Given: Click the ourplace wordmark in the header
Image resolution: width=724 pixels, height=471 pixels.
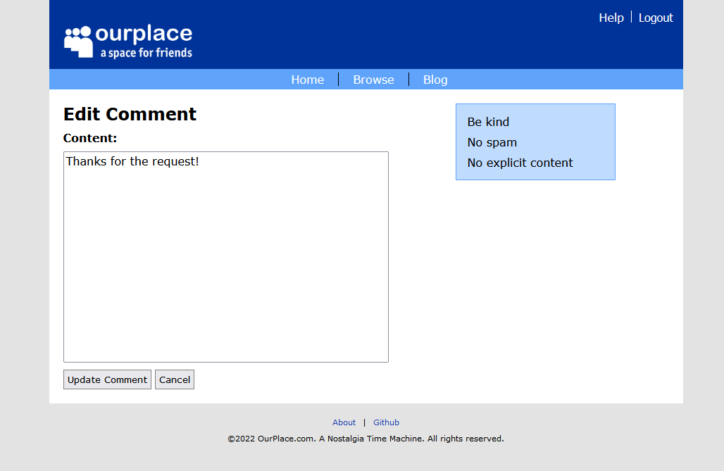Looking at the screenshot, I should [146, 32].
